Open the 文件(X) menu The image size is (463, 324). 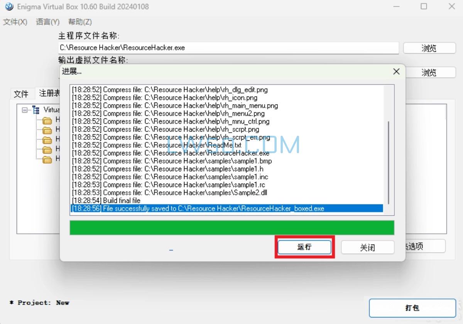[15, 22]
